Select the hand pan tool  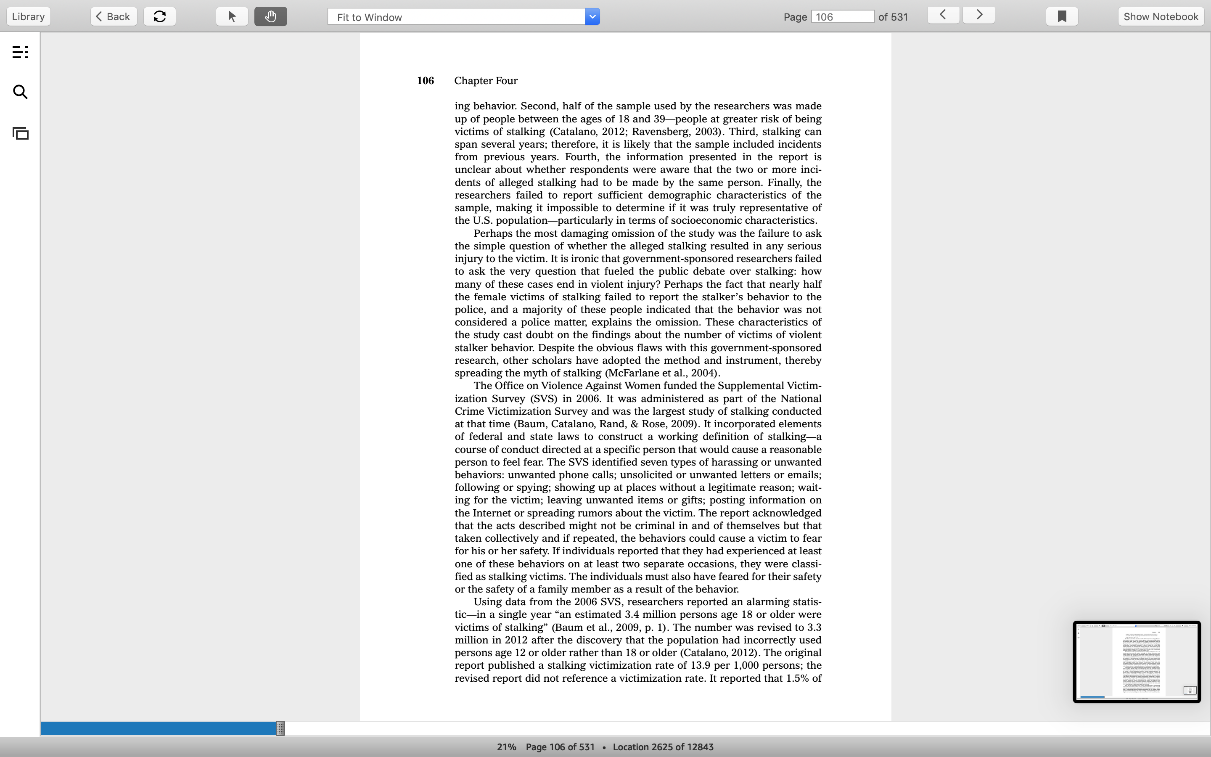point(270,16)
